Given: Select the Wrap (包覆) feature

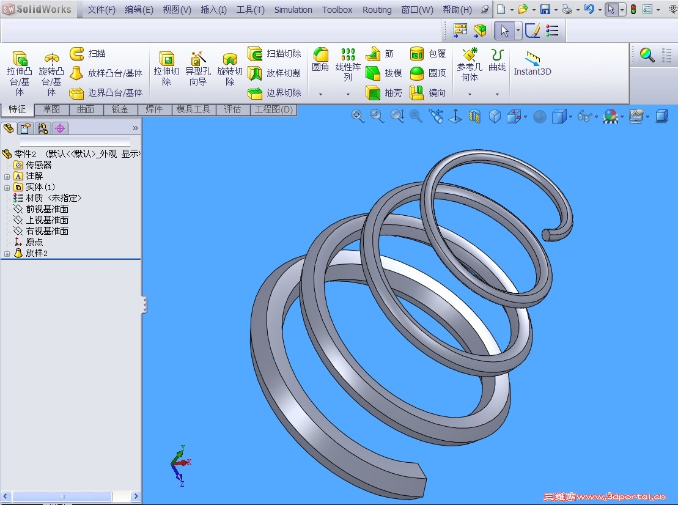Looking at the screenshot, I should pyautogui.click(x=427, y=54).
